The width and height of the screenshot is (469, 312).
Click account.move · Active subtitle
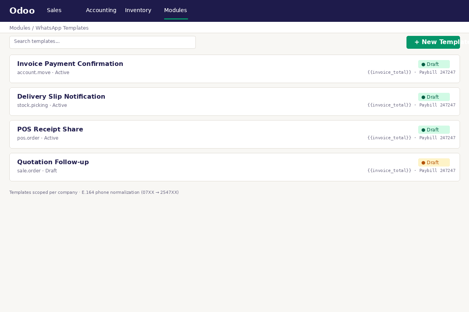coord(43,73)
